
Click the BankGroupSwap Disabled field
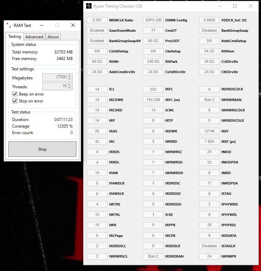pos(209,30)
